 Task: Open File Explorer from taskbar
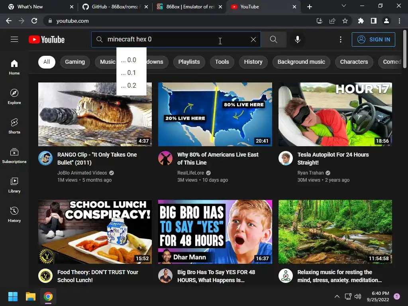(30, 296)
